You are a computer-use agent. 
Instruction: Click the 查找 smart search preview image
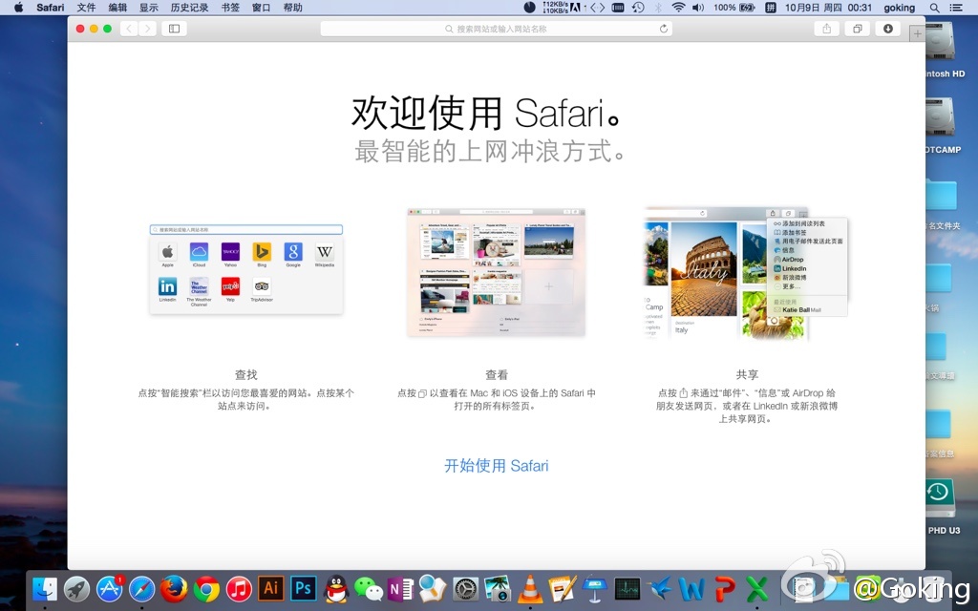(x=246, y=270)
